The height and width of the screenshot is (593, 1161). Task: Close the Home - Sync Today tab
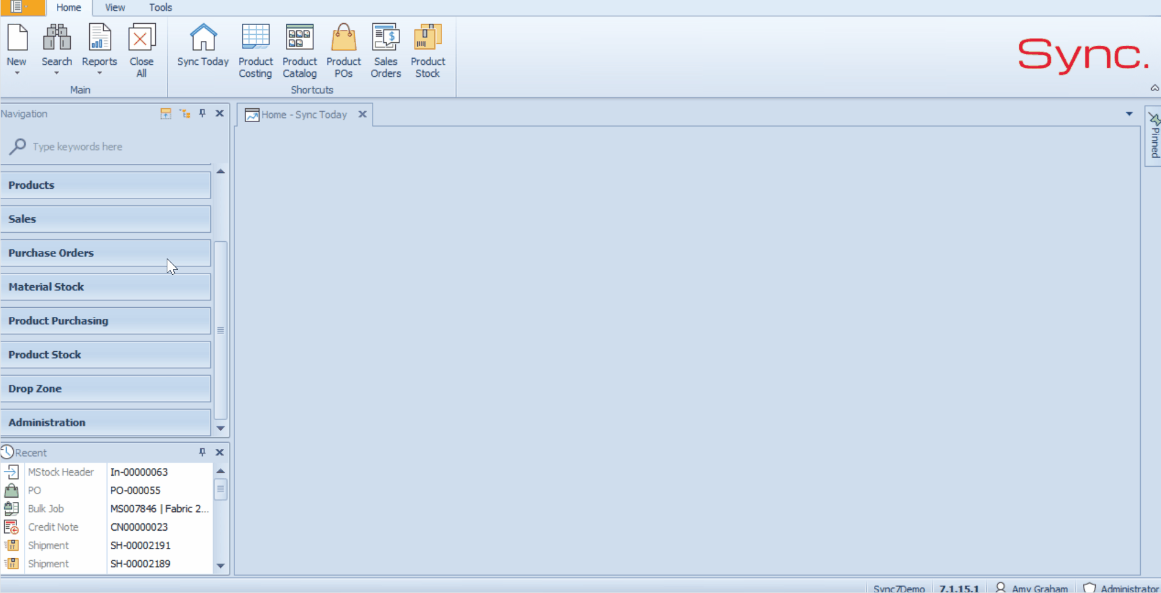coord(362,114)
